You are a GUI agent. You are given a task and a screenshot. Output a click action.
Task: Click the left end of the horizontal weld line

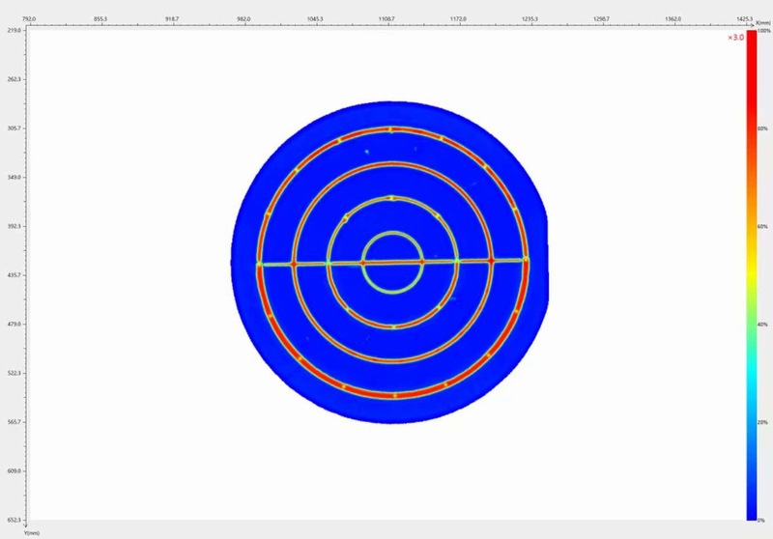click(x=259, y=263)
